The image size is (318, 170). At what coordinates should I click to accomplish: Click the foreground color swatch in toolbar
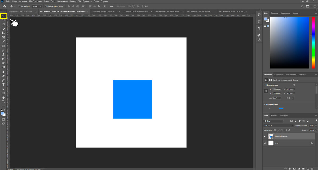[2, 113]
